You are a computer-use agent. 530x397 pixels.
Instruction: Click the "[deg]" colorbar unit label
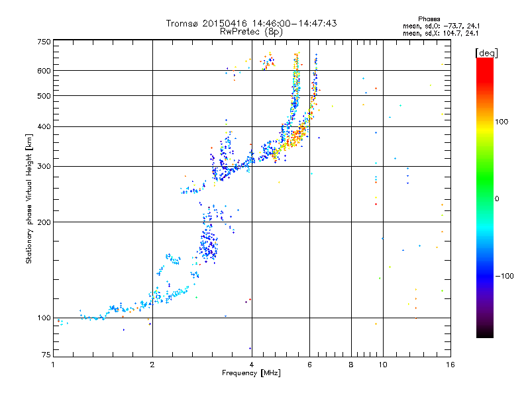pos(486,53)
